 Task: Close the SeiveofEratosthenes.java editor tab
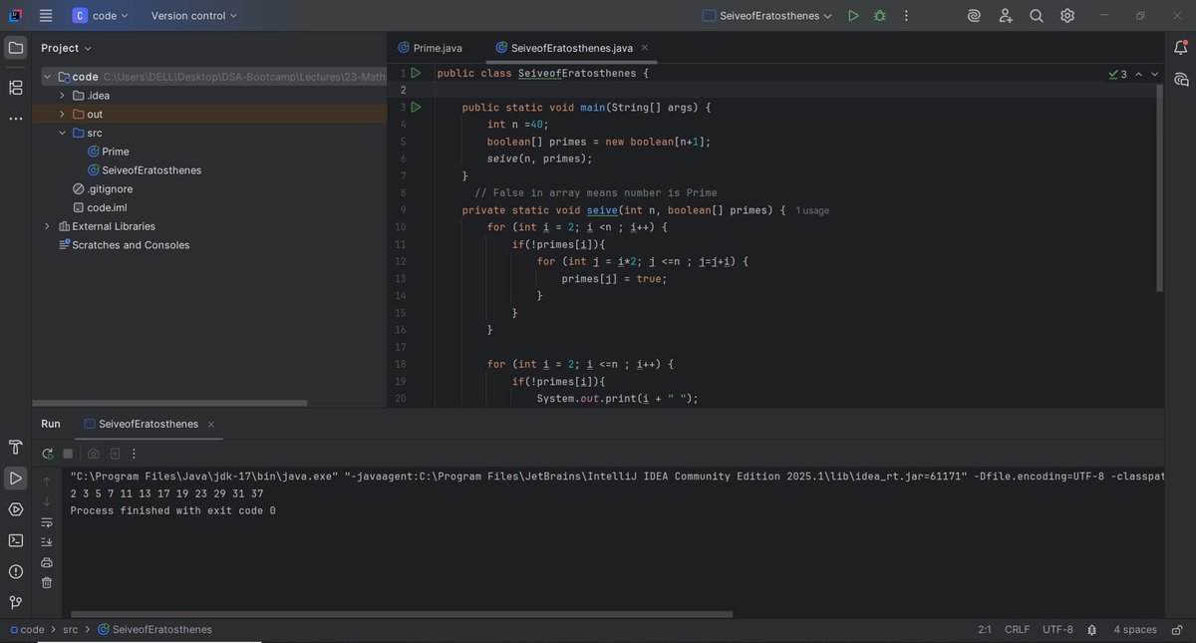645,48
